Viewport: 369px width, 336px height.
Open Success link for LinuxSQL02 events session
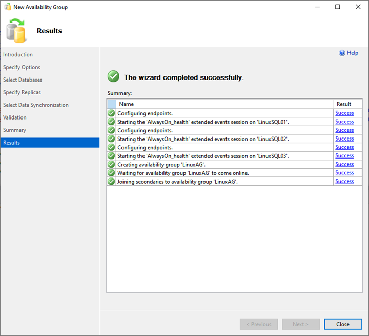click(x=344, y=139)
